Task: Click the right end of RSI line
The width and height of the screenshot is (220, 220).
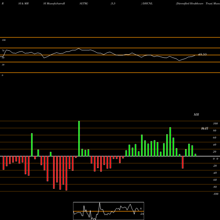Action: tap(195, 55)
